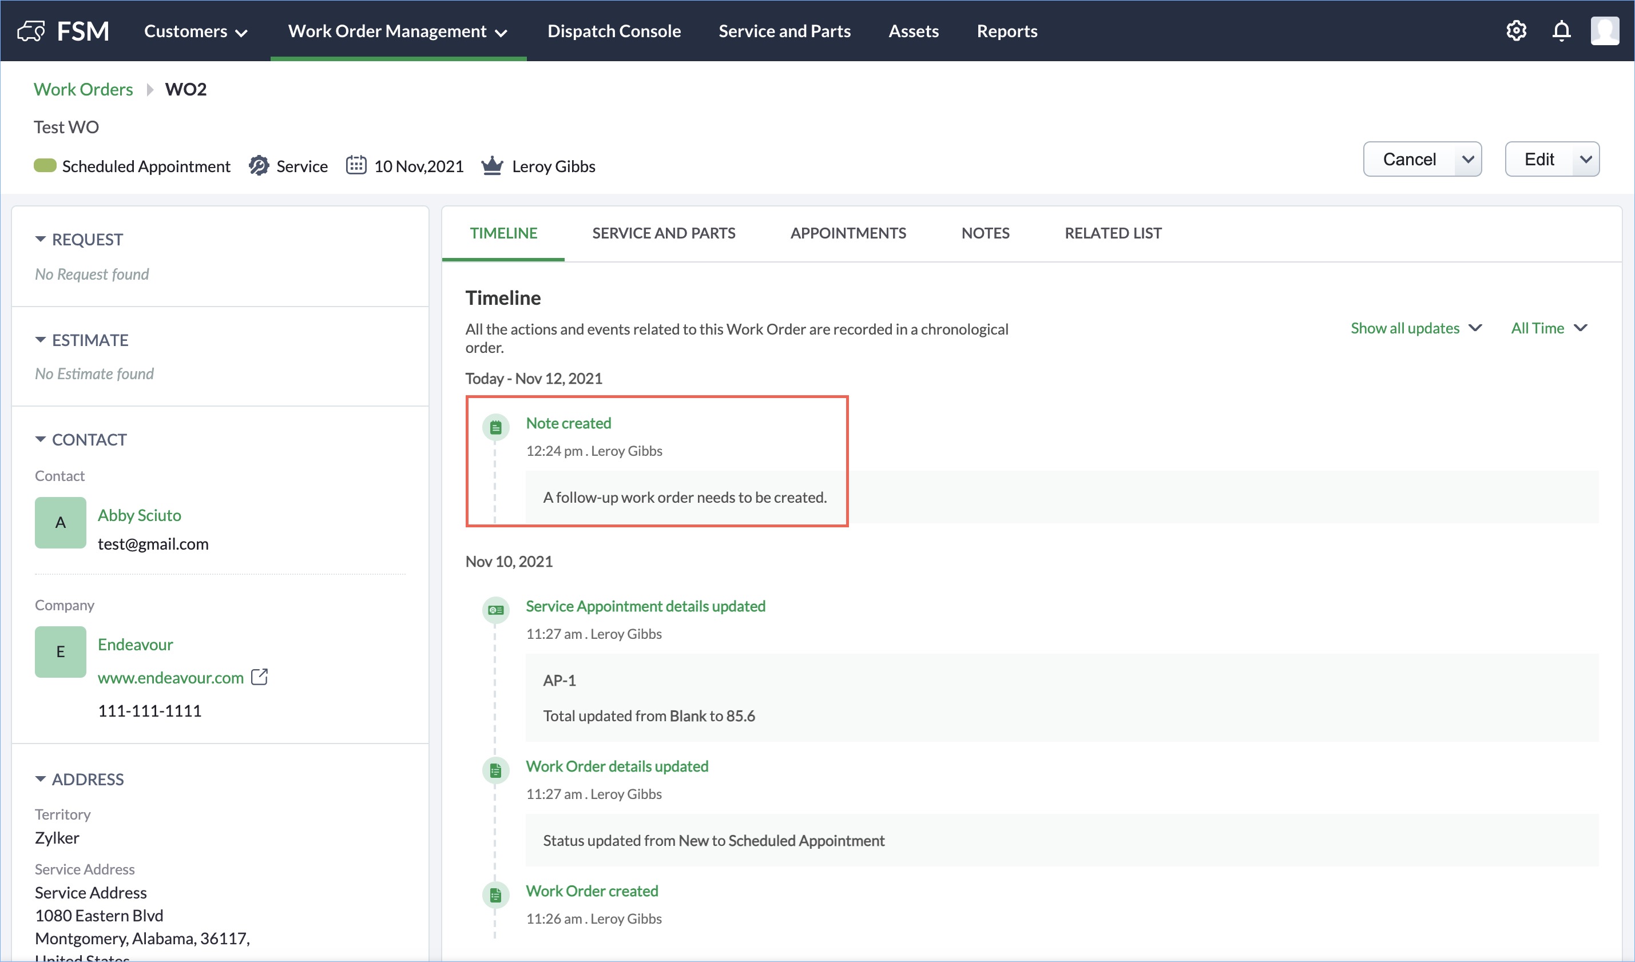Screen dimensions: 1635x962
Task: Go back to Work Orders breadcrumb
Action: (83, 90)
